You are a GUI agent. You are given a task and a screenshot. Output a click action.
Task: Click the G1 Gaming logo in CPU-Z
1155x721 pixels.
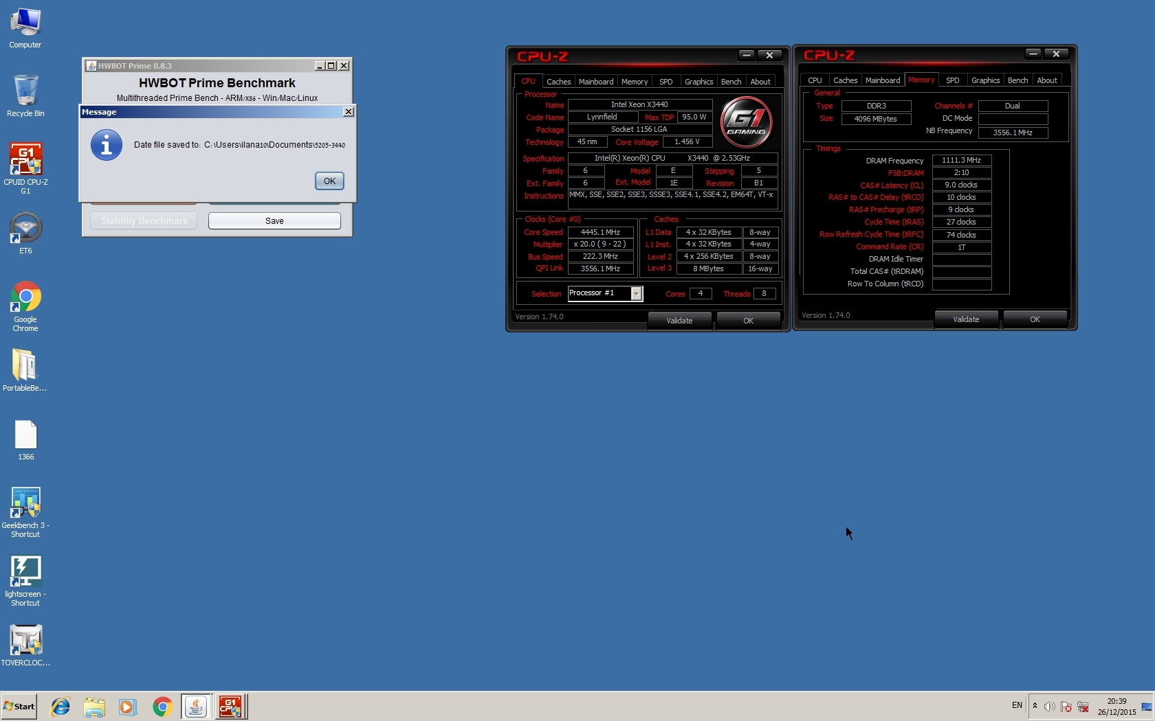[747, 122]
